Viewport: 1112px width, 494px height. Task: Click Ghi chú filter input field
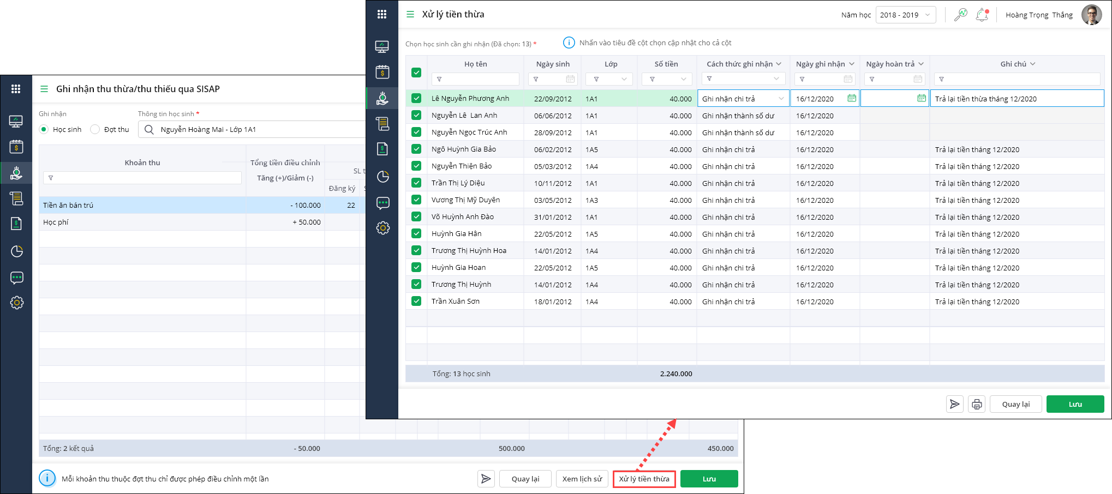(1017, 79)
